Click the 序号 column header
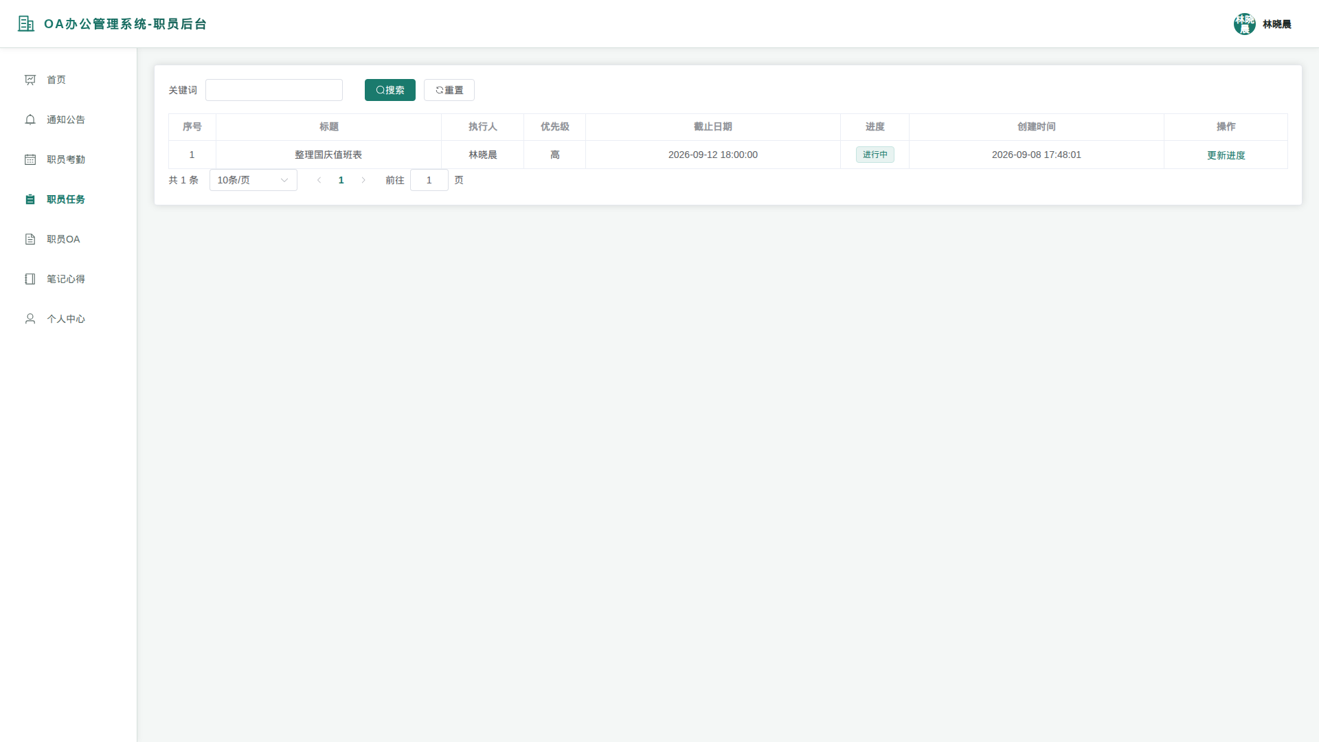The image size is (1319, 742). pos(192,126)
